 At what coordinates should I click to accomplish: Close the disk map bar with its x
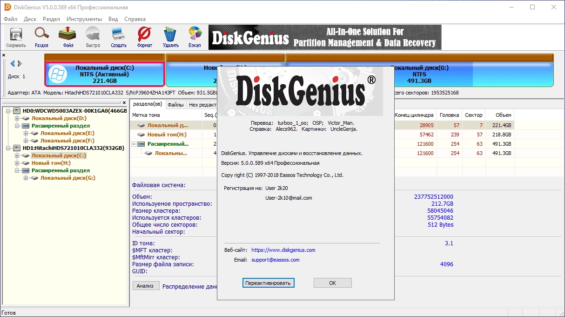click(4, 55)
